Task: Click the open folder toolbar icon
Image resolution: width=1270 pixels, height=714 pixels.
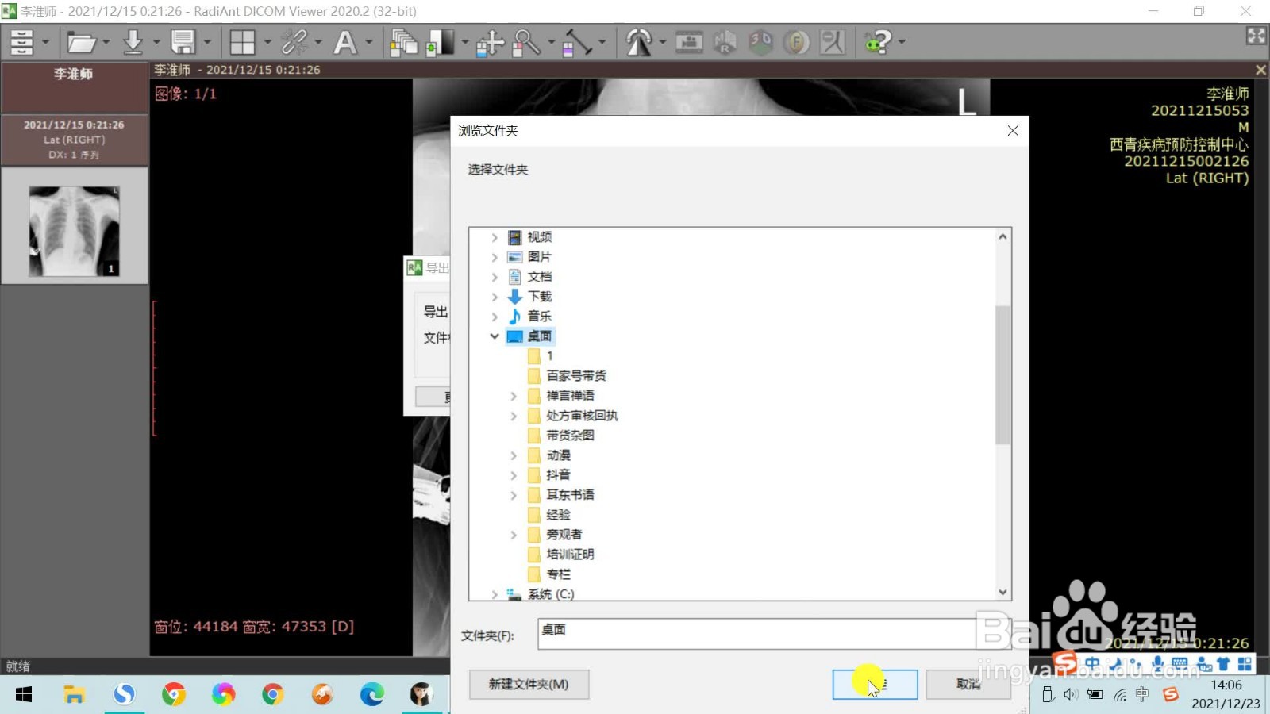Action: [x=81, y=42]
